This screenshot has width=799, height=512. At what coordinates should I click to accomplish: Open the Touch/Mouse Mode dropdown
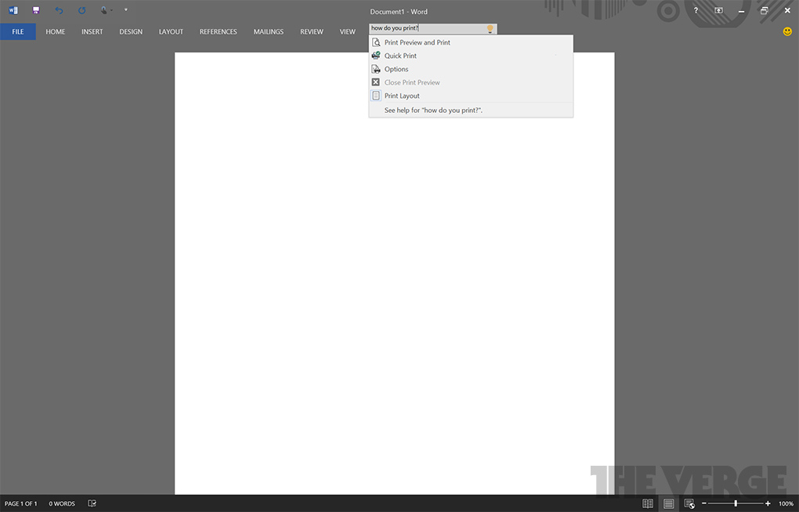tap(106, 11)
